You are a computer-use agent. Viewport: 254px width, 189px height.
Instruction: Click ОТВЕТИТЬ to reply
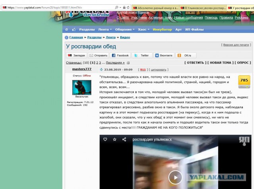195,63
